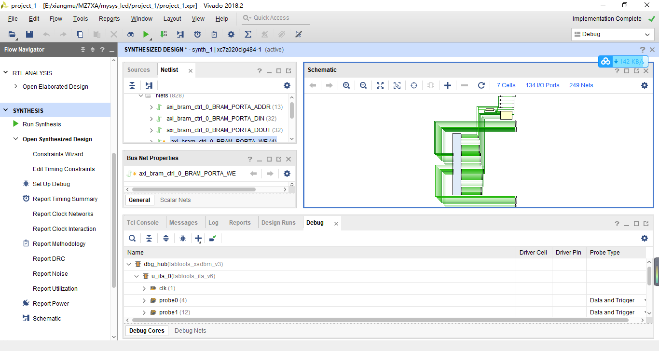Collapse all items in the Debug tree
The image size is (659, 351).
click(x=149, y=238)
